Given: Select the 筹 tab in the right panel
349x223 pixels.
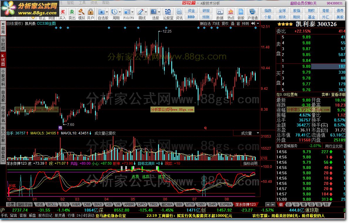Looking at the screenshot, I should (304, 204).
